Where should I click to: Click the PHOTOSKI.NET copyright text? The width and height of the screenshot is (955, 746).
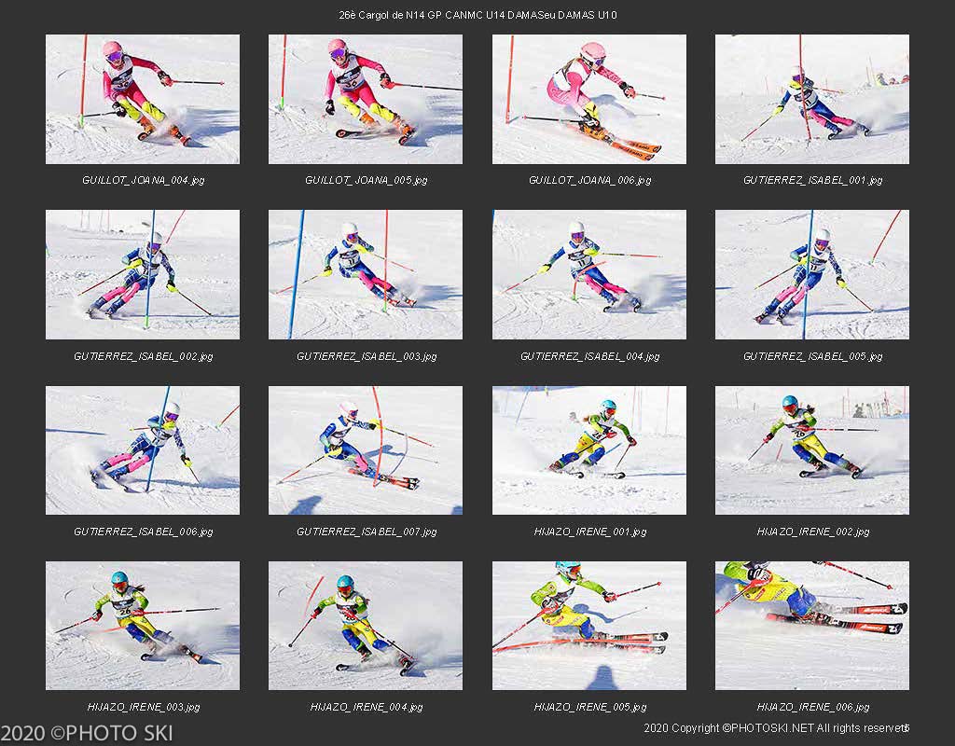click(777, 727)
